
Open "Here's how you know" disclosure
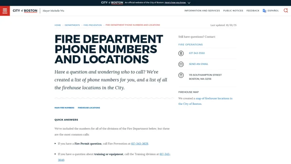(x=175, y=3)
